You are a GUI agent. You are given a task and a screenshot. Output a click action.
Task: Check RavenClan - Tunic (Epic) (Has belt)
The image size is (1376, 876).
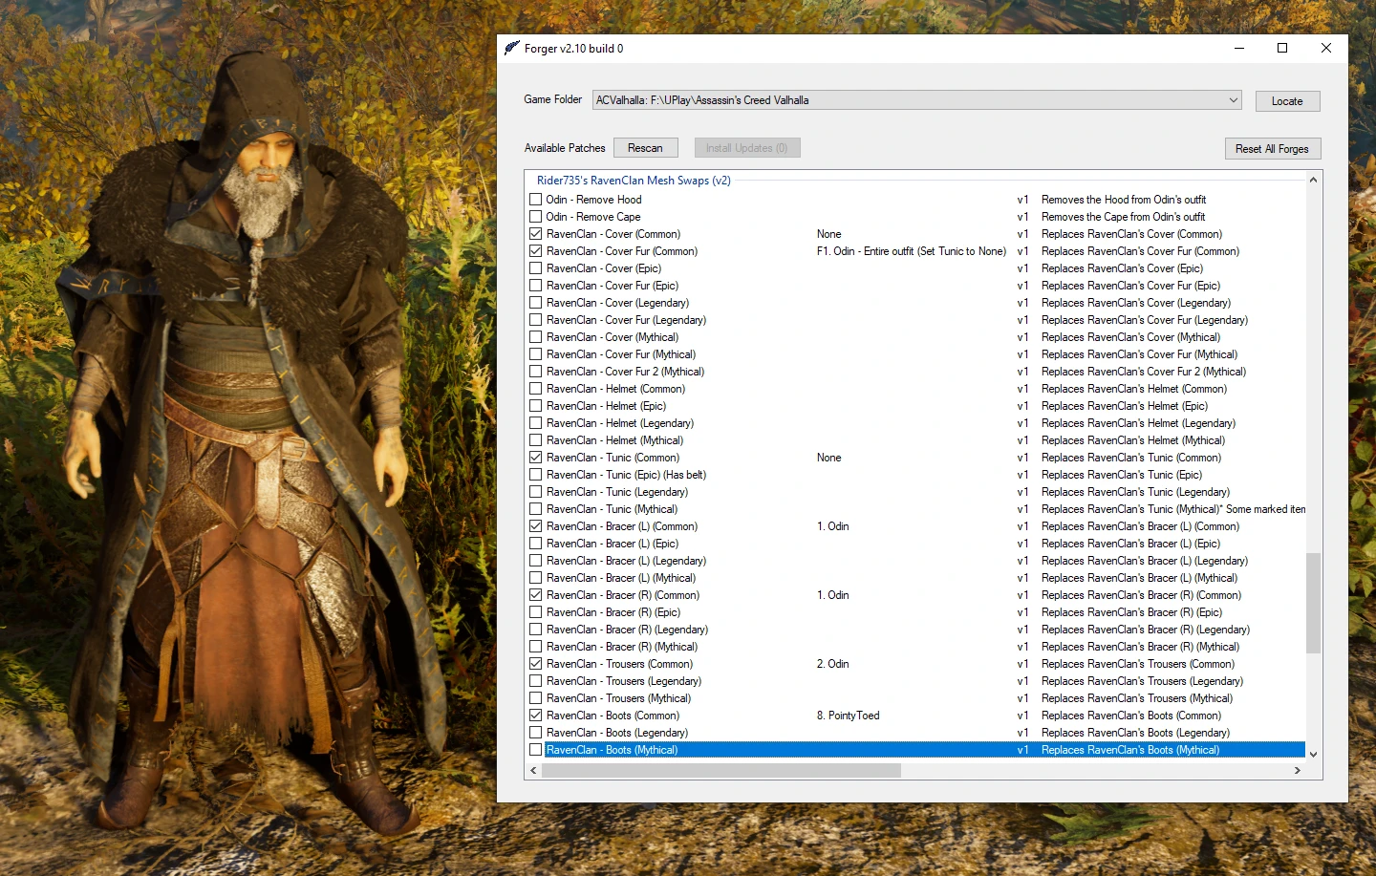coord(536,475)
